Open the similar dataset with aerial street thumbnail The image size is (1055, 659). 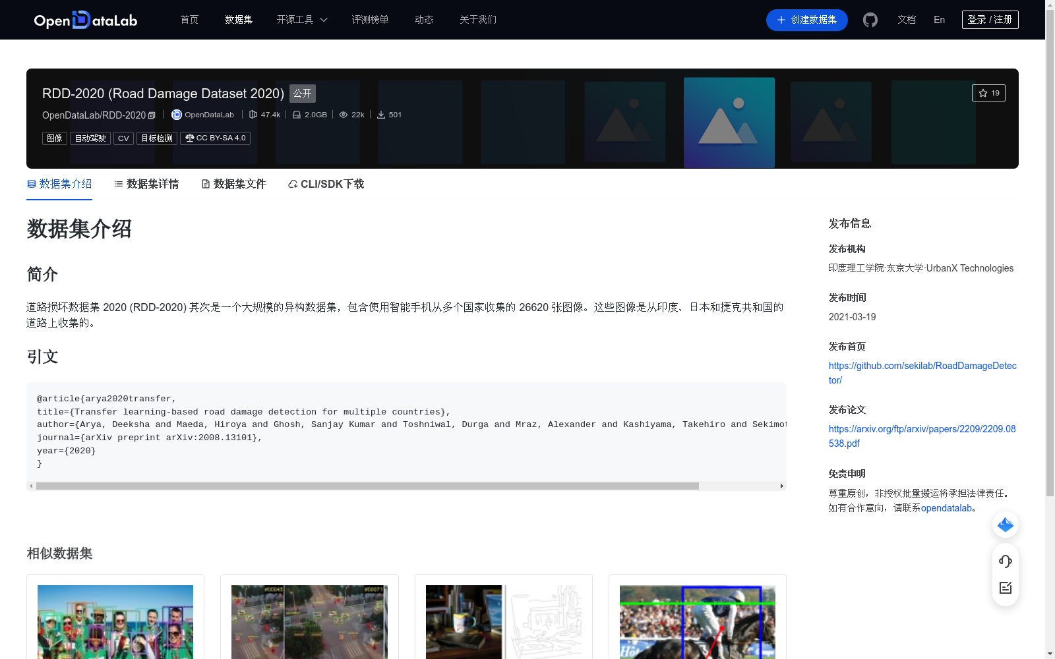pyautogui.click(x=309, y=622)
